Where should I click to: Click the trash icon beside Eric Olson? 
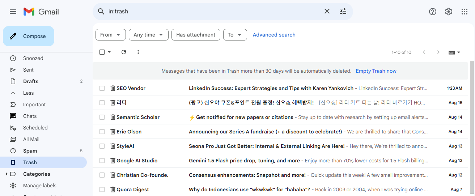[x=113, y=132]
